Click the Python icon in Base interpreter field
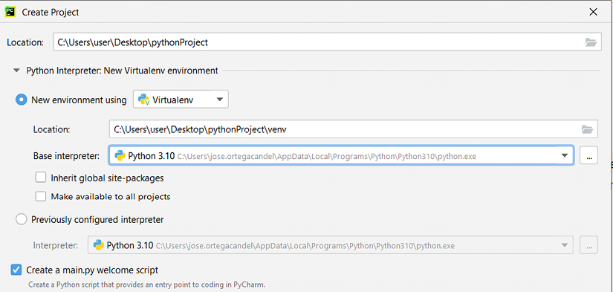This screenshot has height=292, width=613. 120,156
